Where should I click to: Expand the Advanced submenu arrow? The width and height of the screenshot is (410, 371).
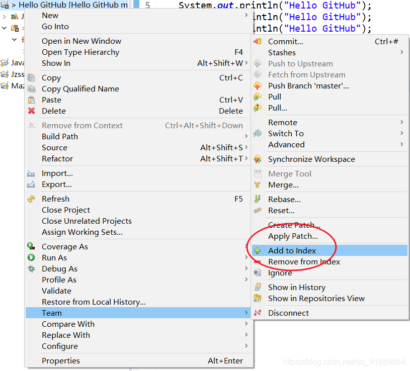click(401, 144)
